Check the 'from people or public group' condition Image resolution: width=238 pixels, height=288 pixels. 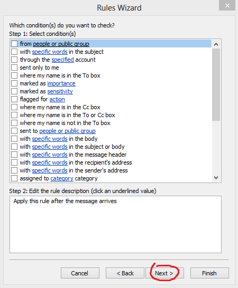[x=14, y=44]
